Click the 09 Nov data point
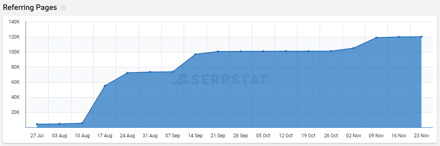 pyautogui.click(x=376, y=38)
